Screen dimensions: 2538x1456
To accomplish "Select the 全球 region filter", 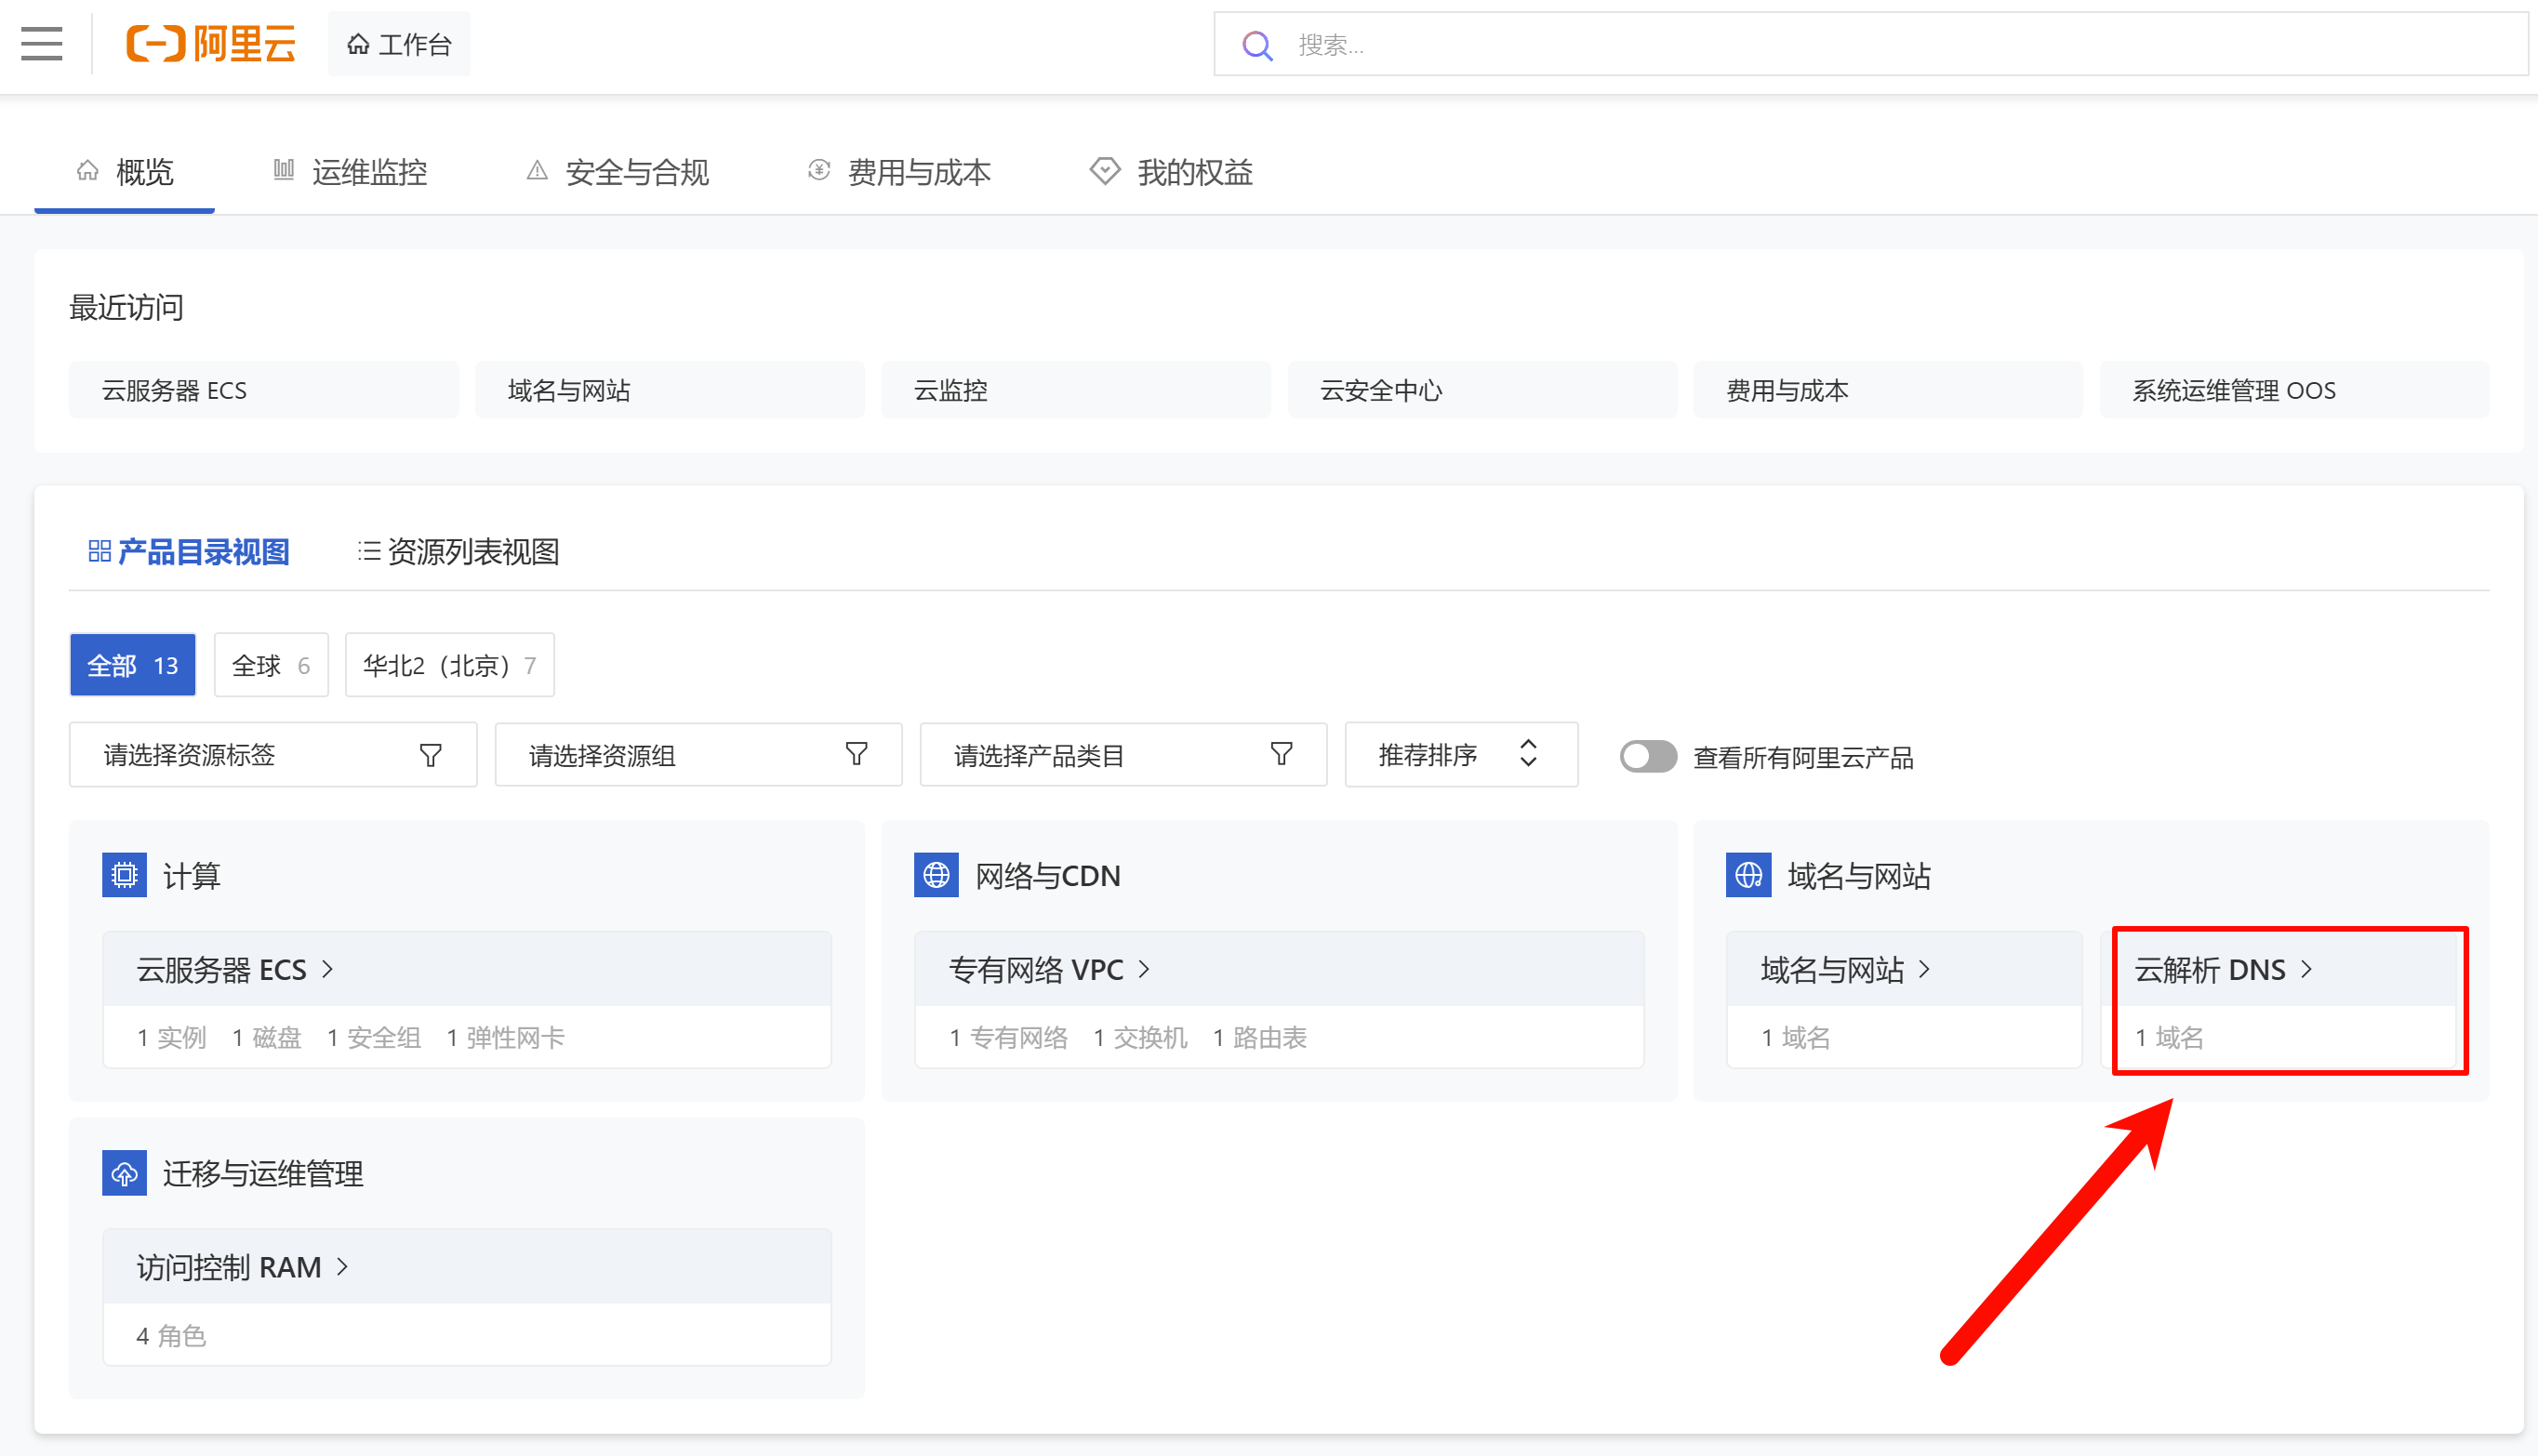I will click(x=270, y=665).
